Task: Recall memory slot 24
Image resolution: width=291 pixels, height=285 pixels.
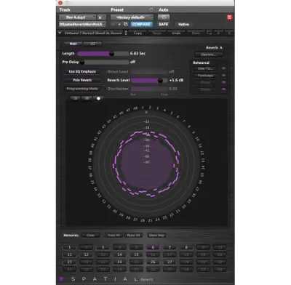Action: pos(119,262)
